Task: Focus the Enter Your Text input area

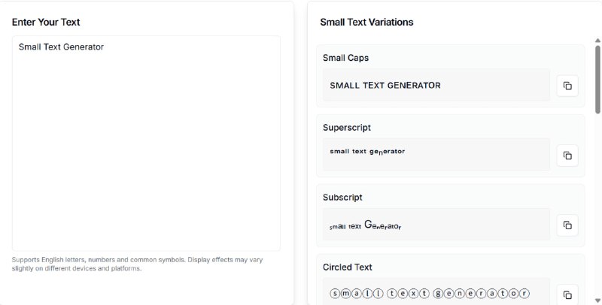Action: click(x=146, y=150)
